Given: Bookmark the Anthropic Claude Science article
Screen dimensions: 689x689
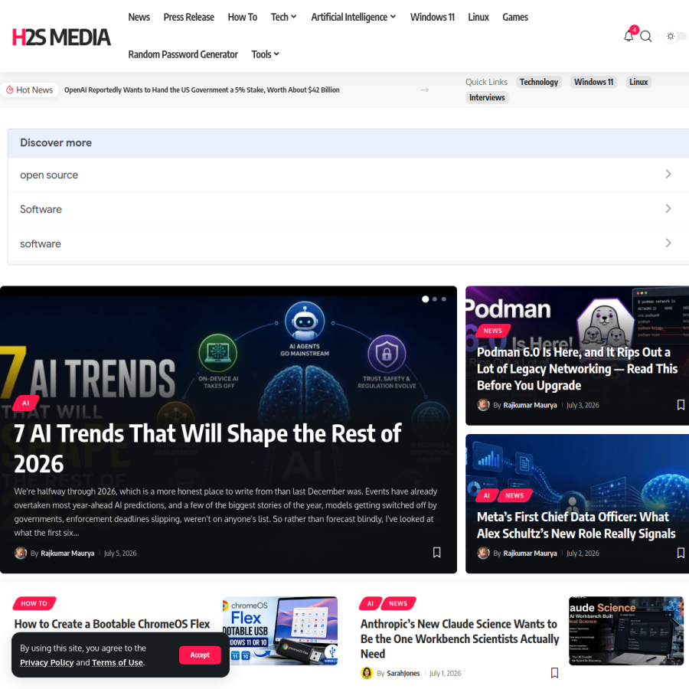Looking at the screenshot, I should tap(554, 673).
